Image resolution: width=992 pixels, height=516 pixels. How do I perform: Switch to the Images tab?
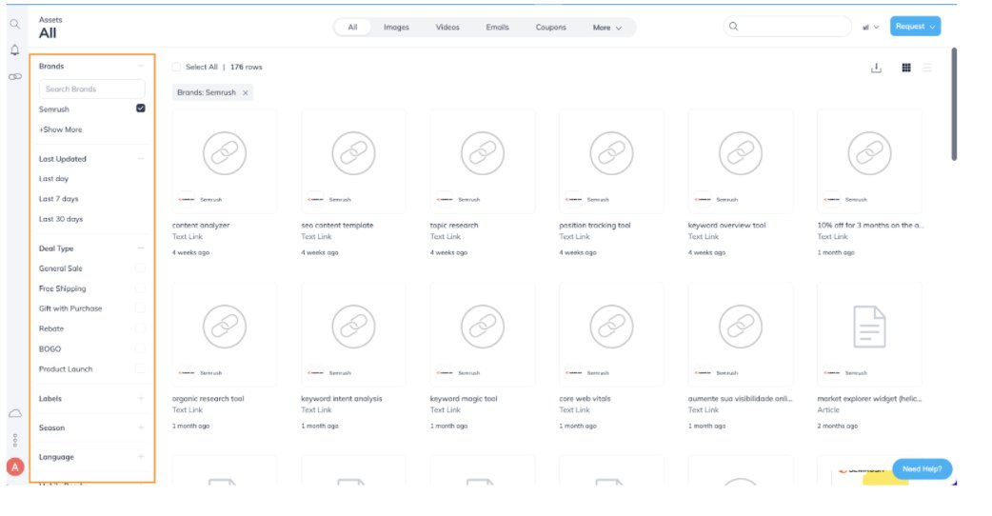396,28
